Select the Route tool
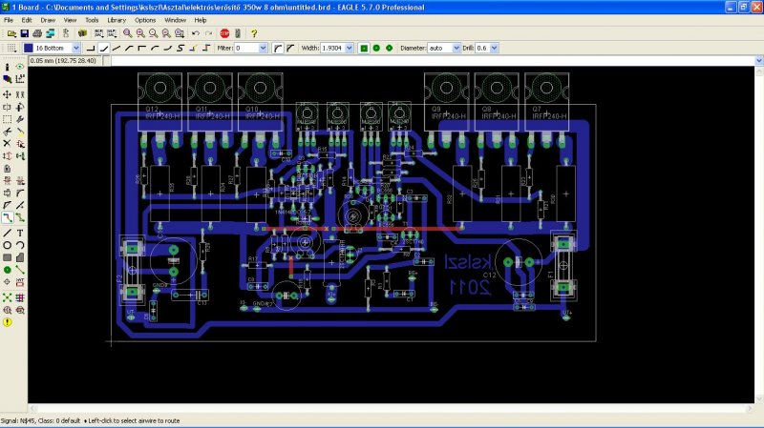Viewport: 764px width, 428px height. click(x=8, y=217)
